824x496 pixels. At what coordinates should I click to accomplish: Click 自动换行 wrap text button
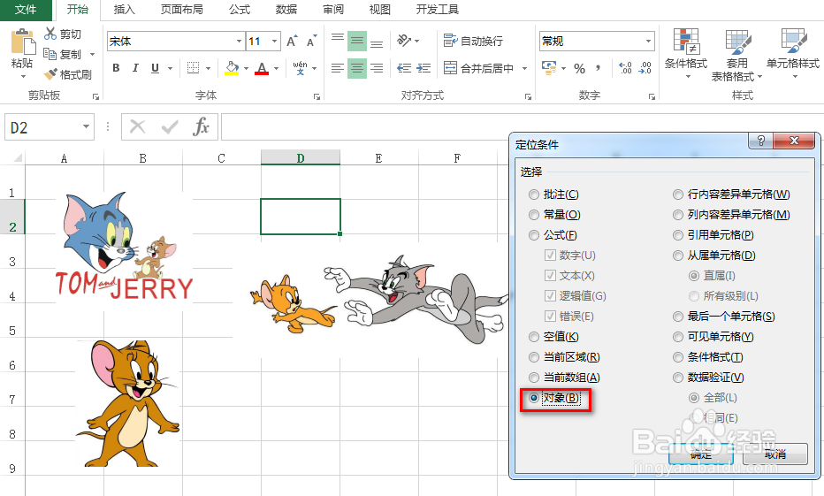pyautogui.click(x=473, y=41)
